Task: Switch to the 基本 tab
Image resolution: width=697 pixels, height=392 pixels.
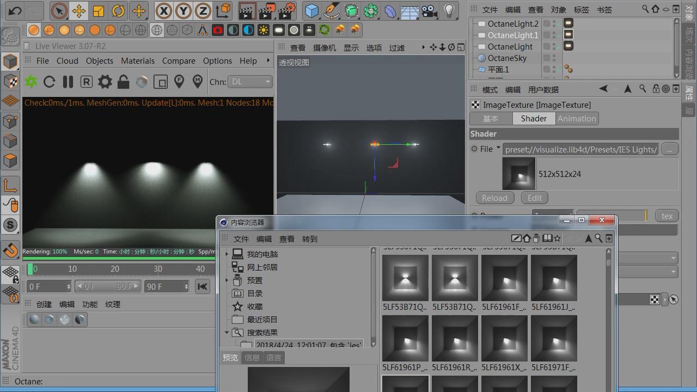Action: click(x=491, y=119)
